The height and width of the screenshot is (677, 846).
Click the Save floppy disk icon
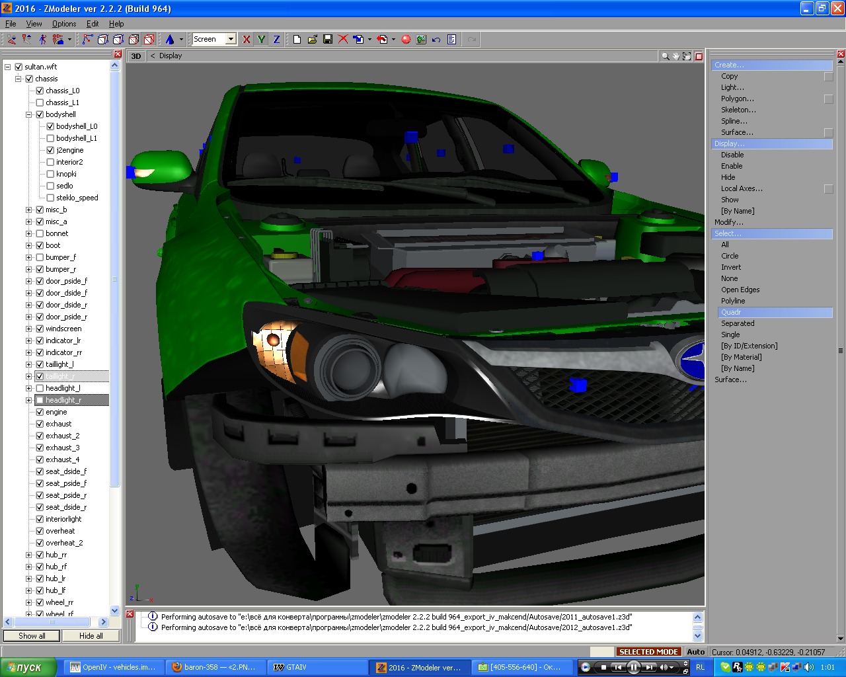pyautogui.click(x=328, y=40)
